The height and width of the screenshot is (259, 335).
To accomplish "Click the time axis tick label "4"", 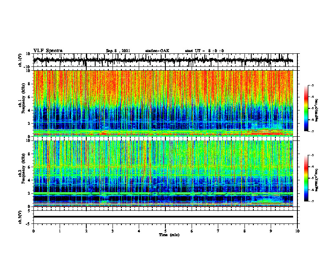I will pos(139,231).
